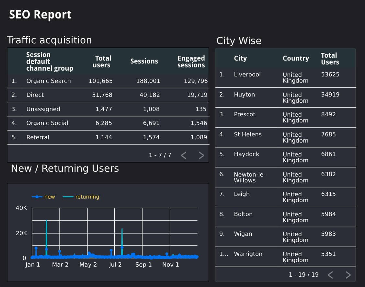Viewport: 365px width, 287px height.
Task: Go to previous page in Traffic acquisition table
Action: pyautogui.click(x=184, y=155)
